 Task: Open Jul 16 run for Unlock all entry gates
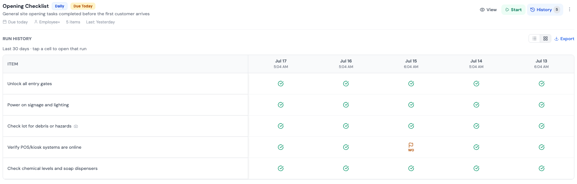[x=346, y=84]
